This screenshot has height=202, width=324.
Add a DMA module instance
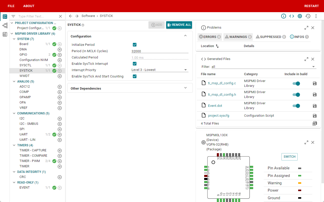[x=60, y=50]
